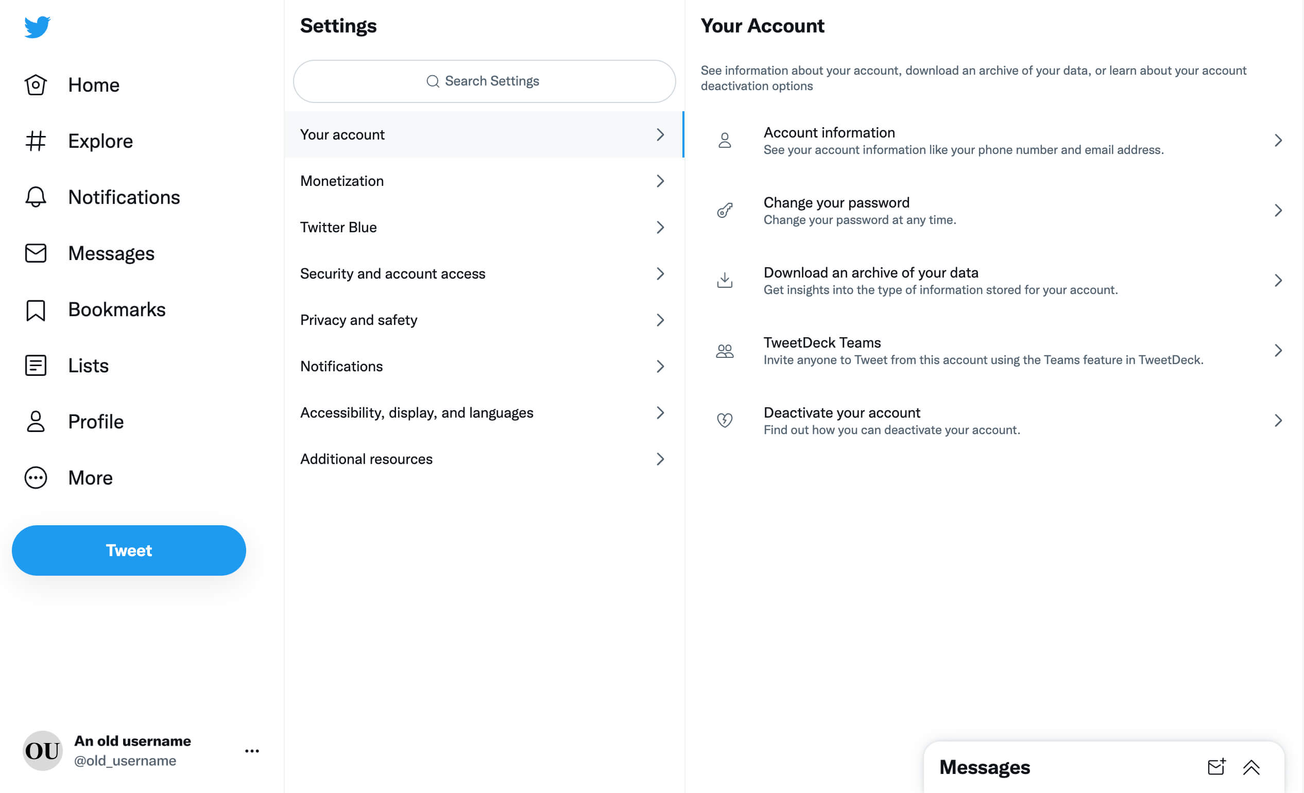Open the account options ellipsis menu
1304x793 pixels.
(252, 751)
